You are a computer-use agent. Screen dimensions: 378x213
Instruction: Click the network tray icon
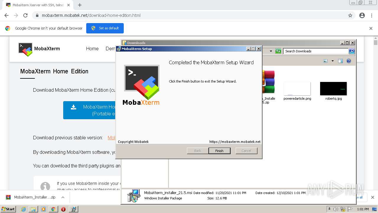343,209
